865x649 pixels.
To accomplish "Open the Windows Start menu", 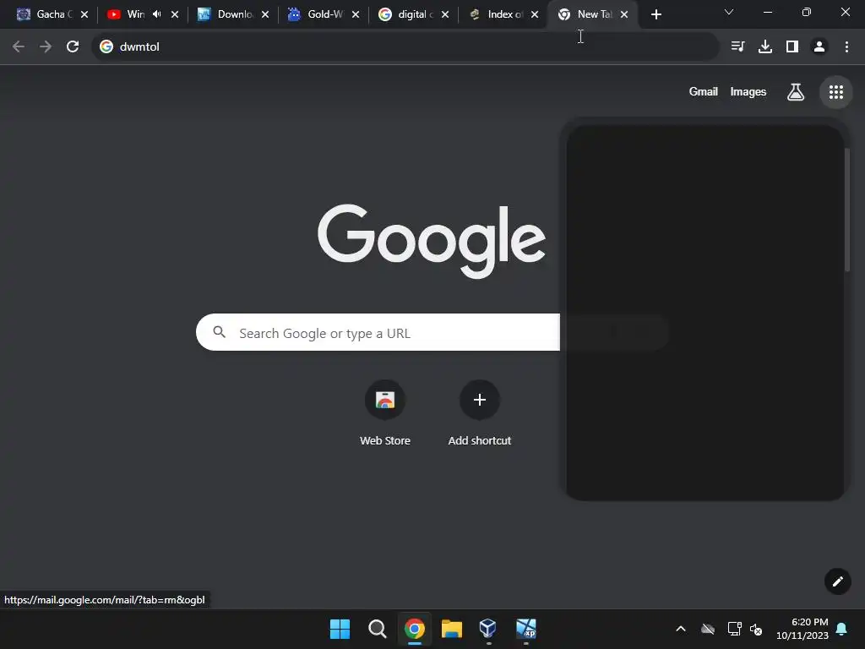I will click(x=340, y=629).
